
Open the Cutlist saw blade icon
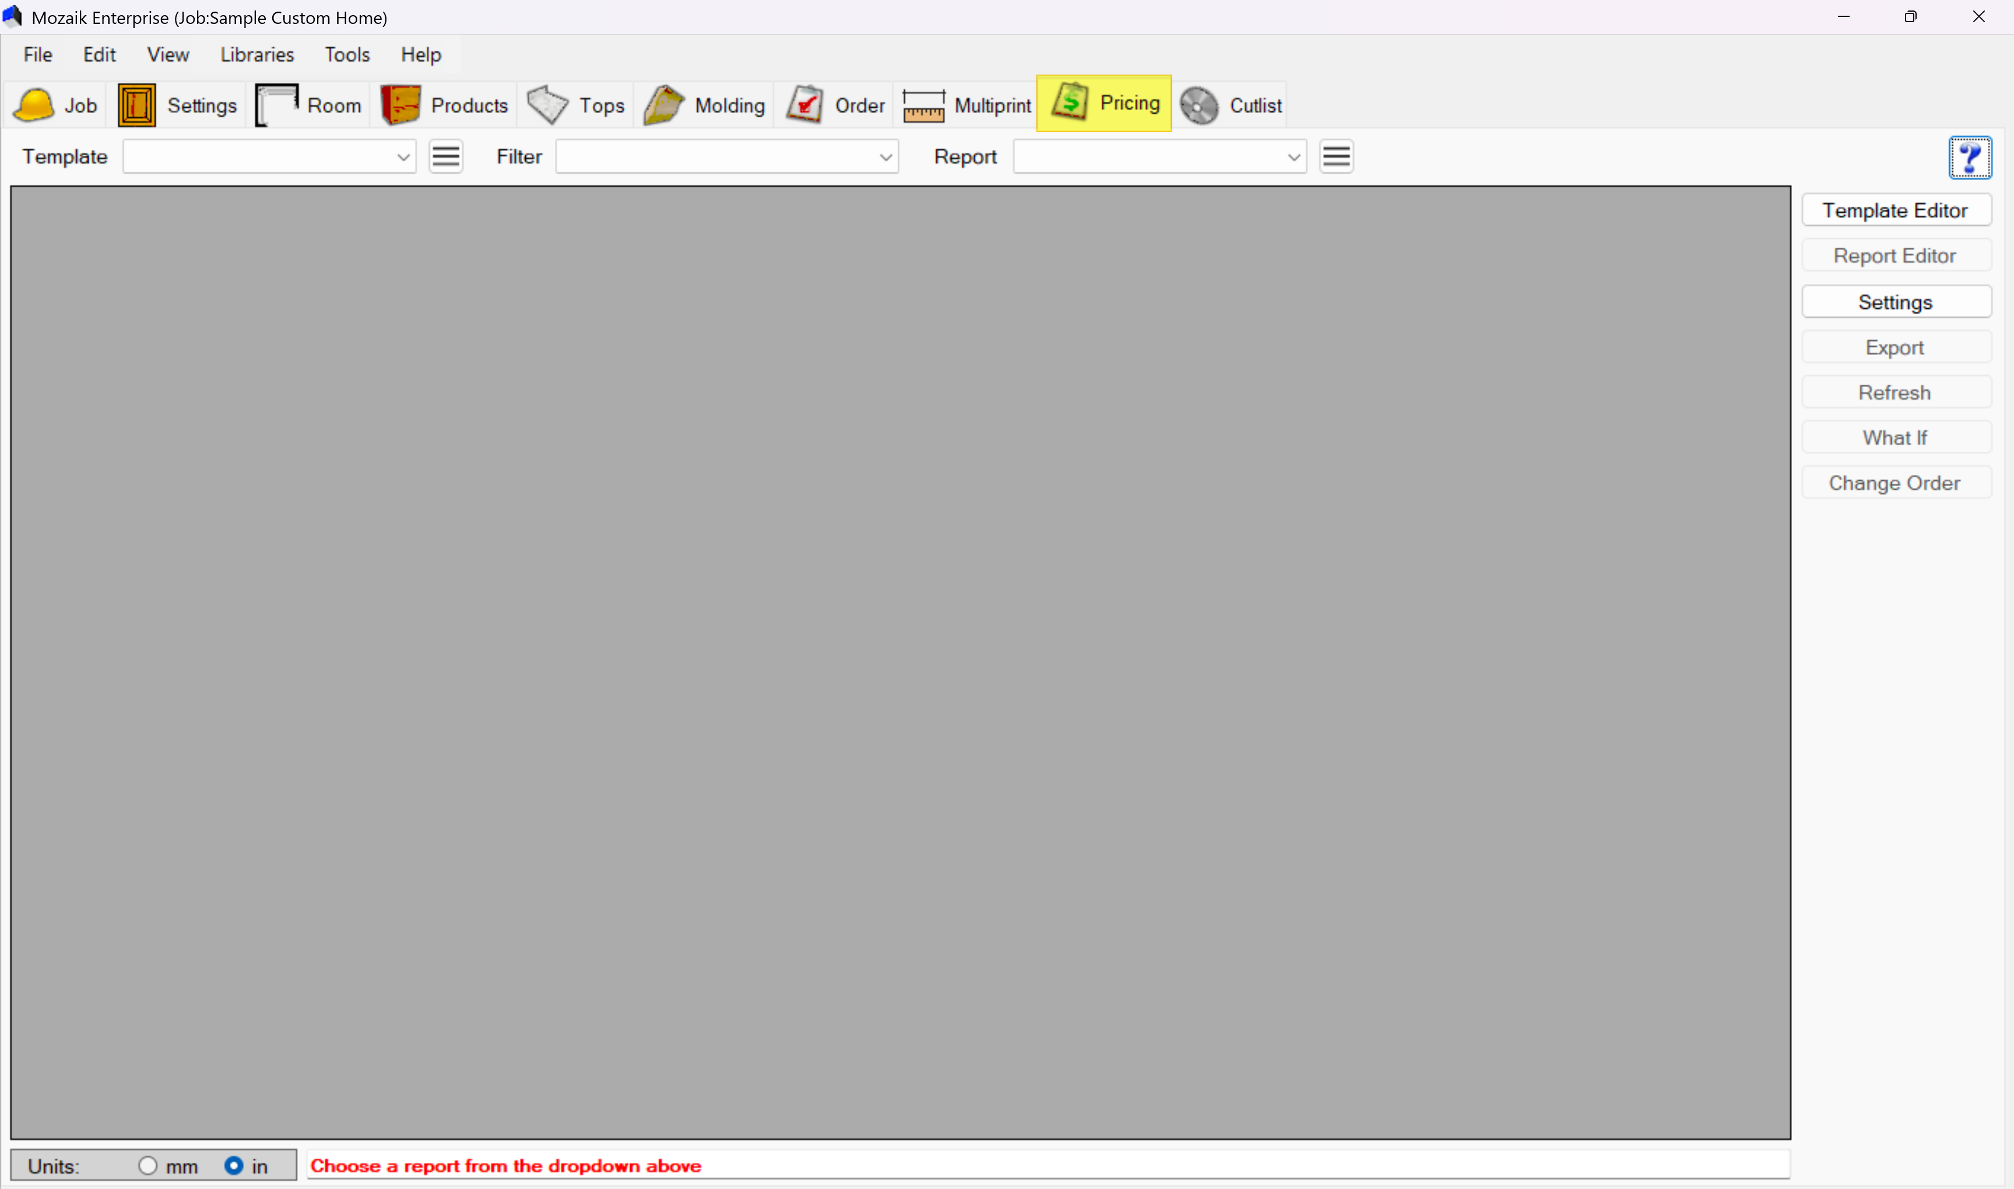pos(1199,105)
